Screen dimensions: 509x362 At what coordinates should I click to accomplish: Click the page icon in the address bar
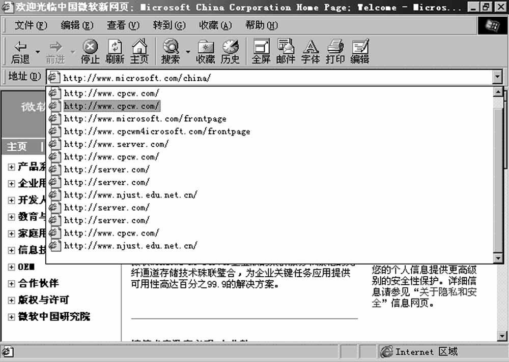pyautogui.click(x=54, y=77)
